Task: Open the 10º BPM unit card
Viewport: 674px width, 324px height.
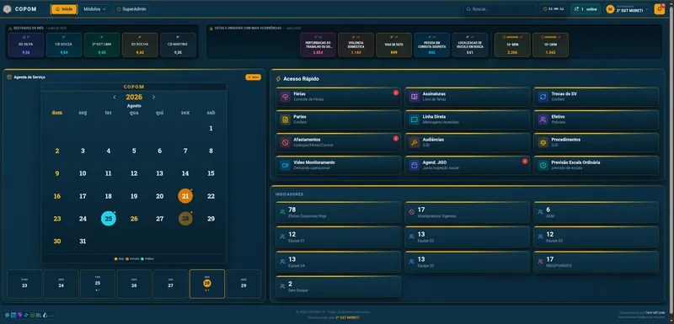Action: tap(512, 45)
